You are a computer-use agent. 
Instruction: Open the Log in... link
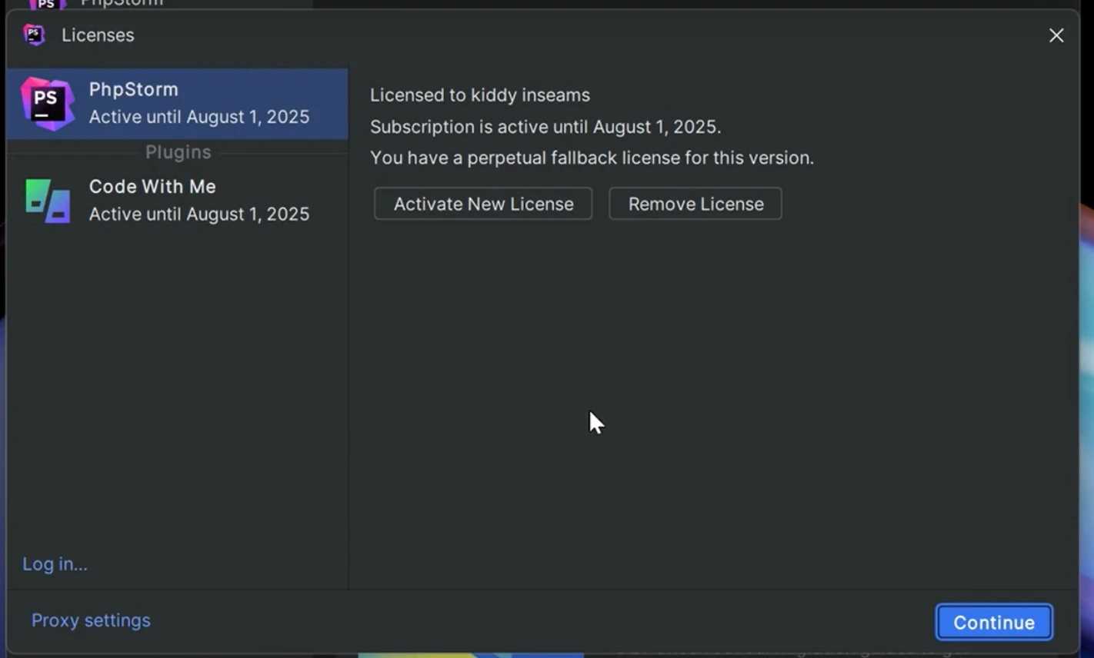click(x=55, y=564)
